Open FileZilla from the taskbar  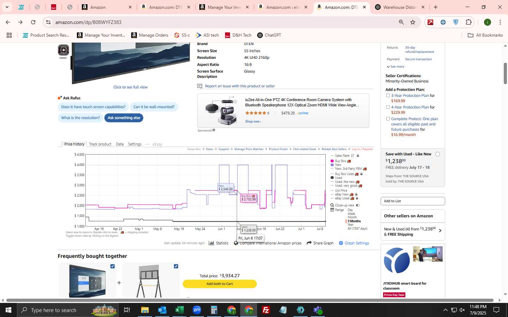click(266, 310)
